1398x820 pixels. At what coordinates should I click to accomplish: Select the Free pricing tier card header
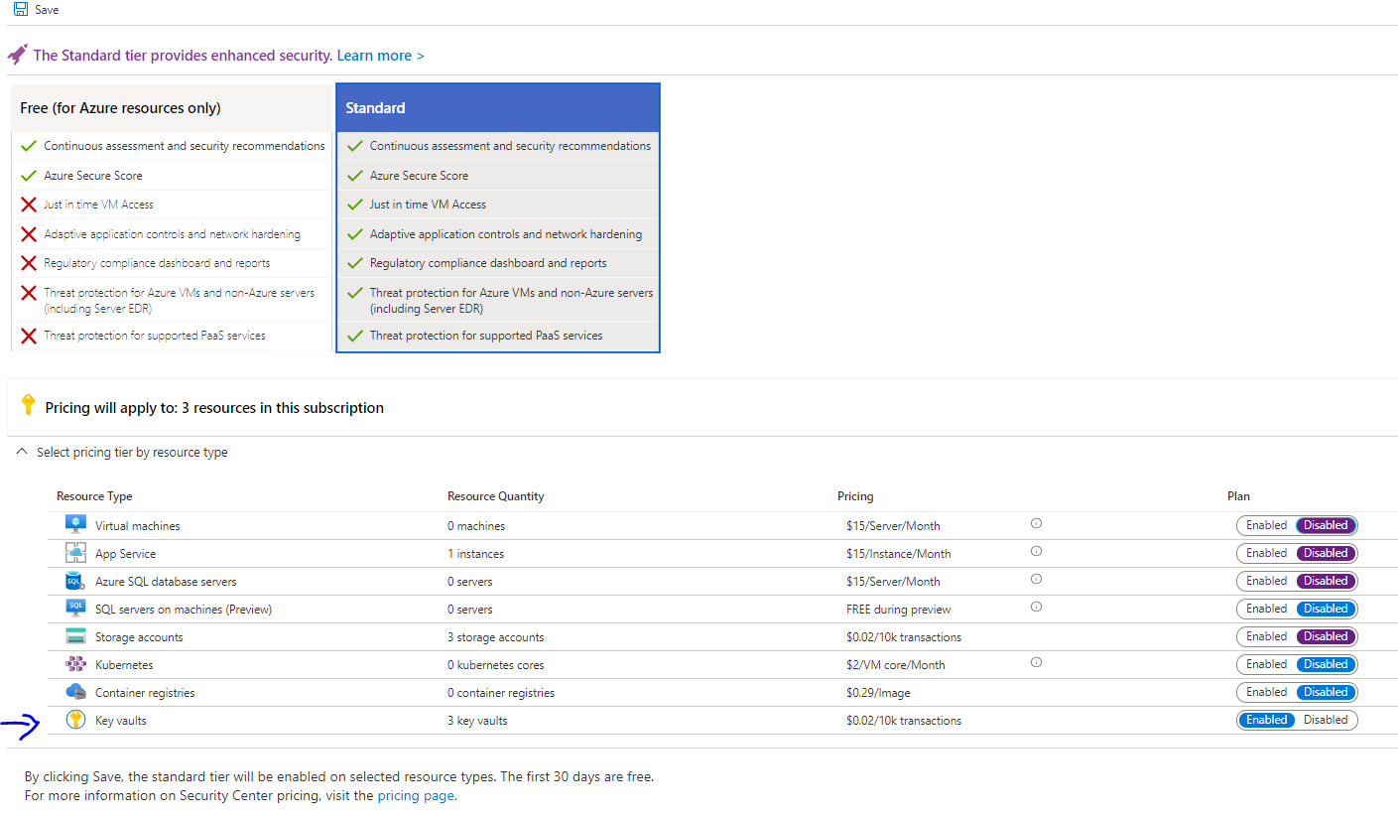[172, 108]
